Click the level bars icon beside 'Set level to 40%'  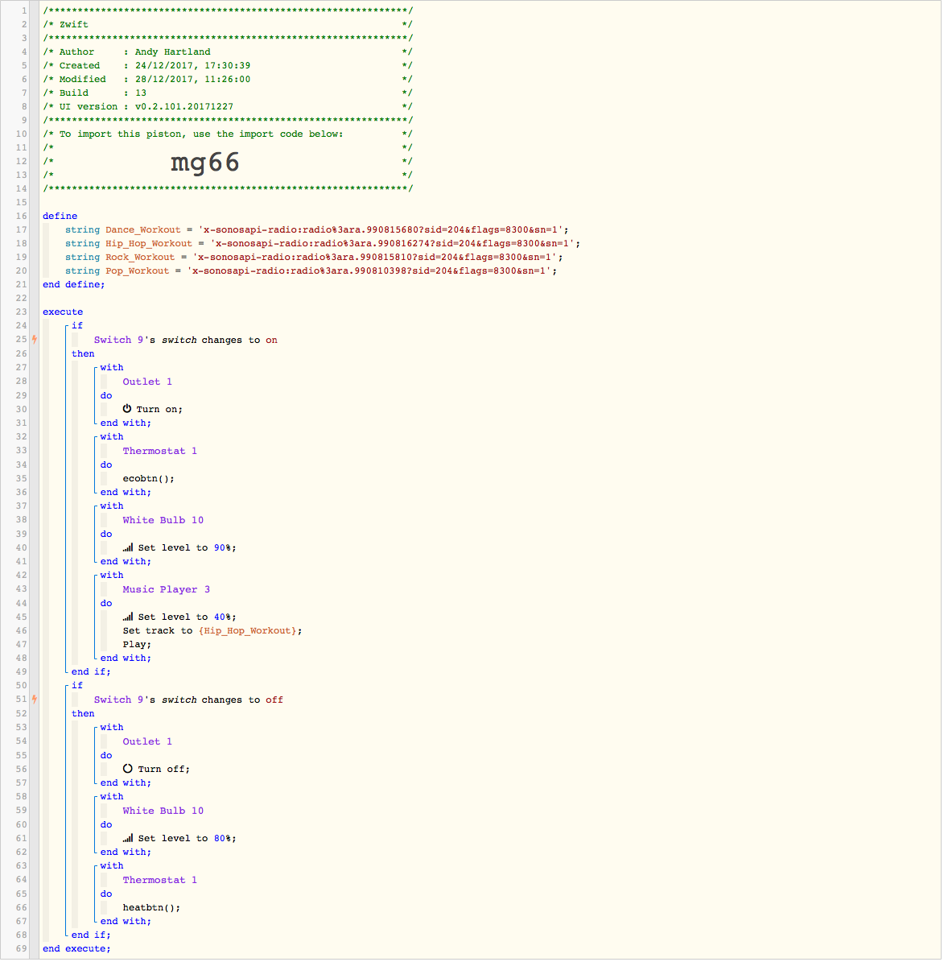click(128, 617)
